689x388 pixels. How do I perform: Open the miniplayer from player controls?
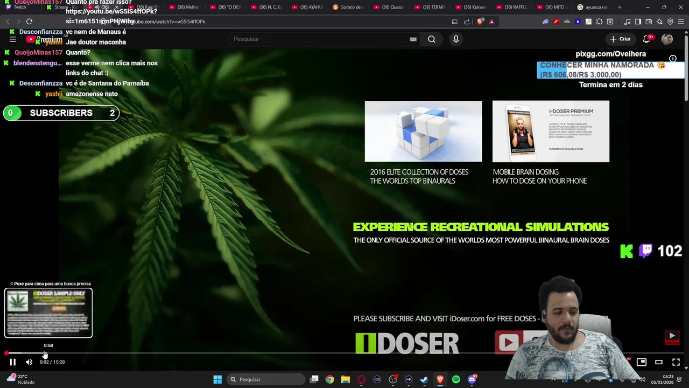point(641,362)
